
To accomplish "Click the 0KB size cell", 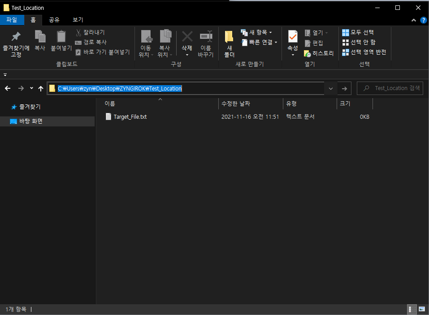I will 364,117.
